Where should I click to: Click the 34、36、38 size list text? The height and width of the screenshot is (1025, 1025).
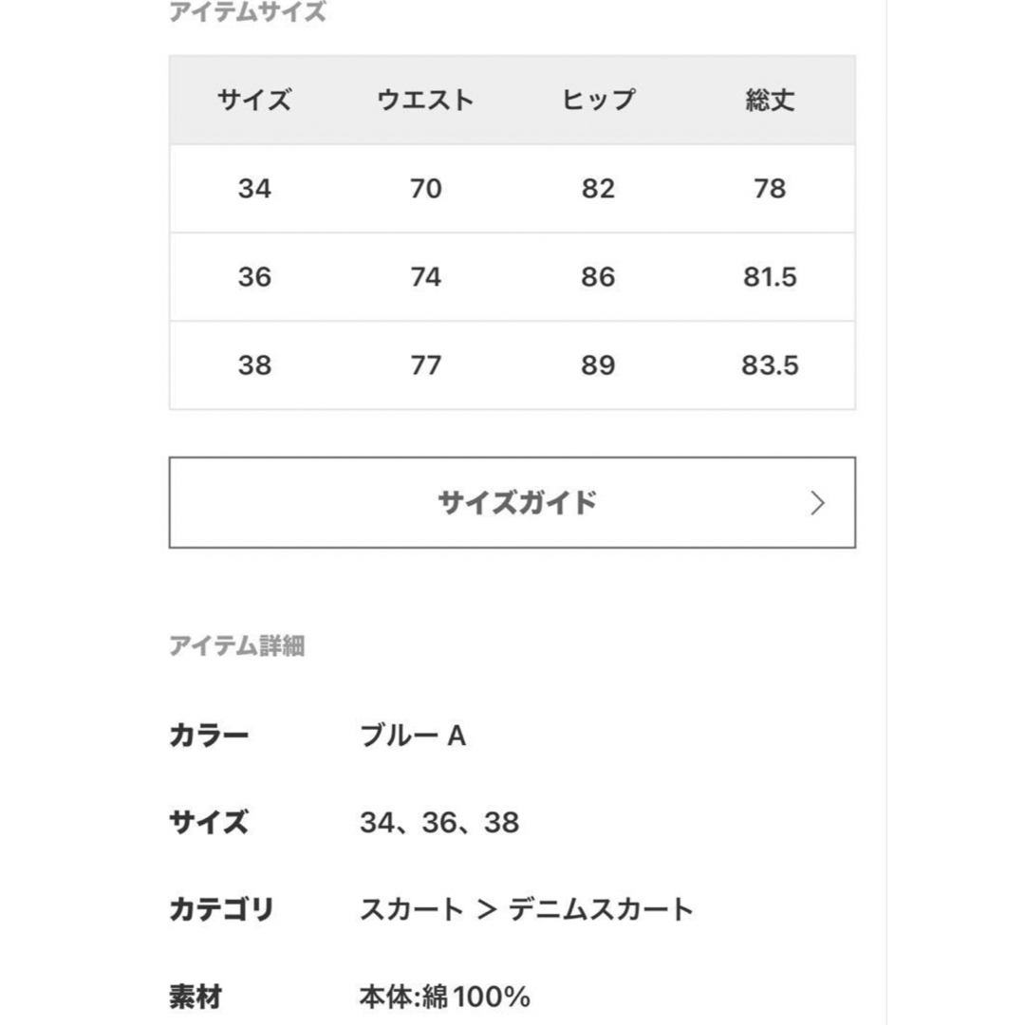point(439,822)
